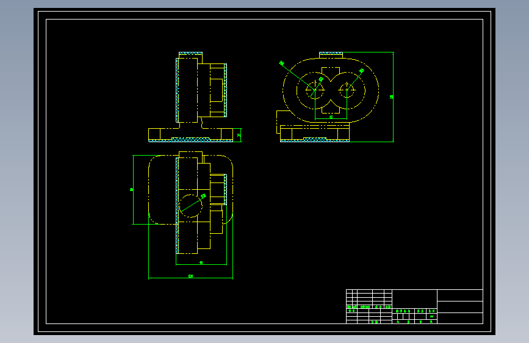Select the widest horizontal dimension beneath the plan view
529x343 pixels.
click(190, 278)
